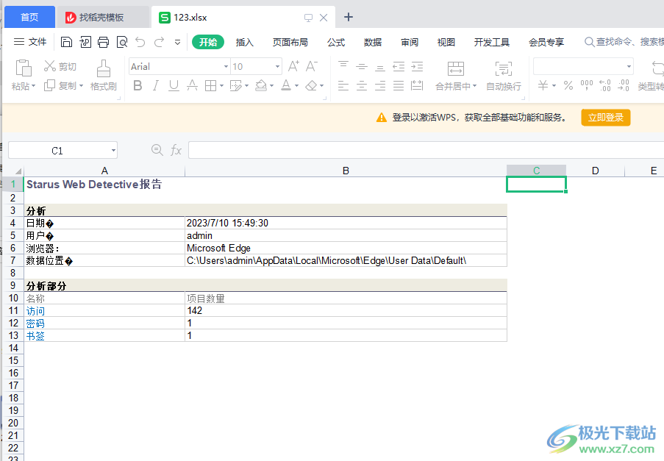Screen dimensions: 664x461
Task: Click the 立即登录 login button
Action: click(x=606, y=117)
